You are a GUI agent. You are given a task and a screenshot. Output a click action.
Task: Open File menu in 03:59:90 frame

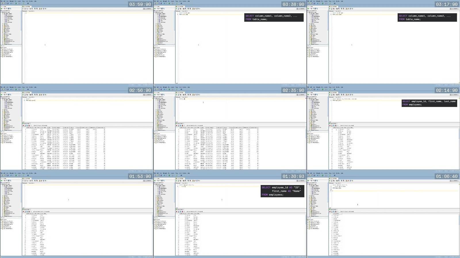click(x=1, y=1)
